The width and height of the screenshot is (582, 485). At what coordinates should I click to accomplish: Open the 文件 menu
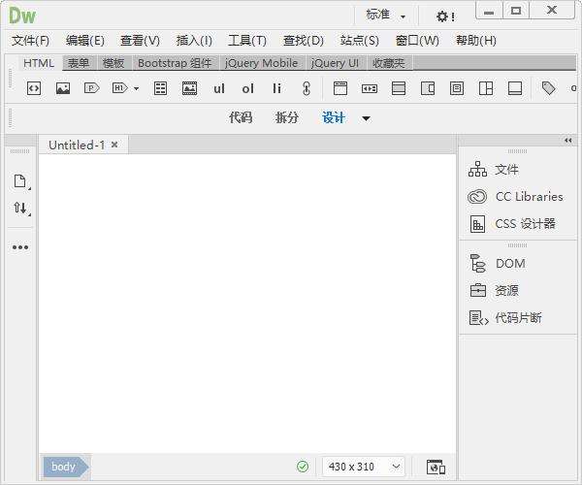30,40
